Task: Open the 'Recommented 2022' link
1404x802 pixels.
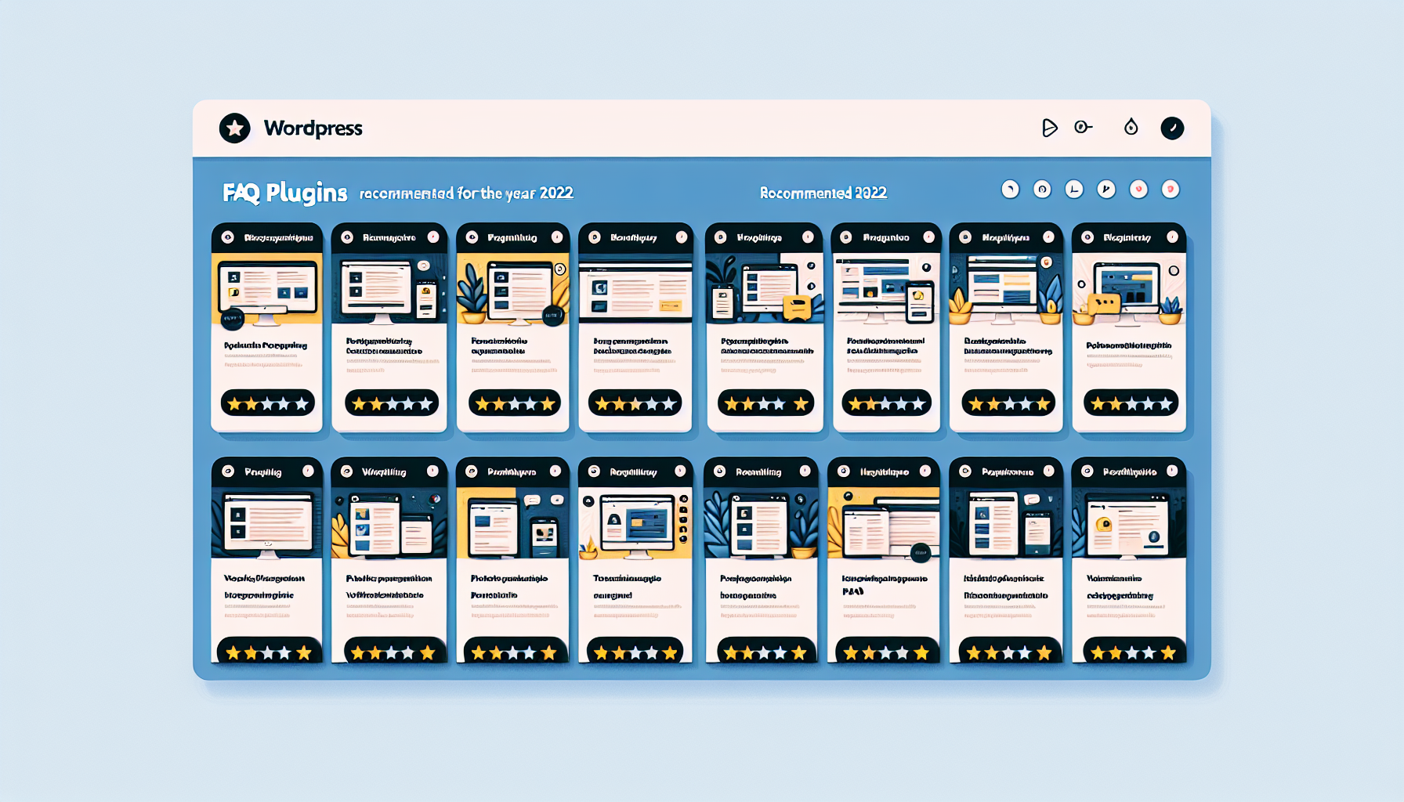Action: pos(823,193)
